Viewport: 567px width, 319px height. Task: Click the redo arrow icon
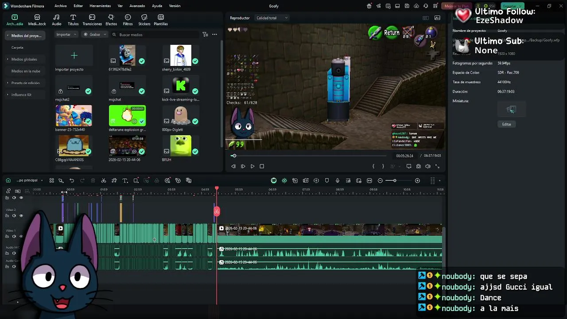coord(82,180)
